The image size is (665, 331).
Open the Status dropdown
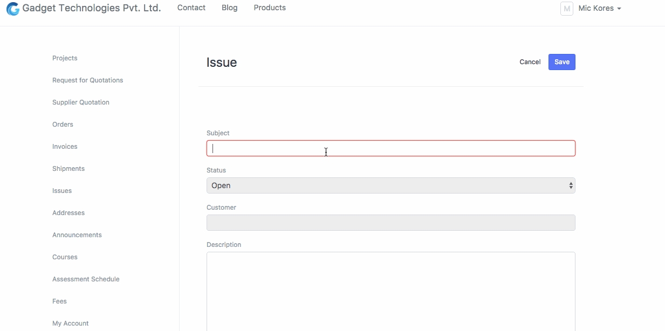pos(390,185)
